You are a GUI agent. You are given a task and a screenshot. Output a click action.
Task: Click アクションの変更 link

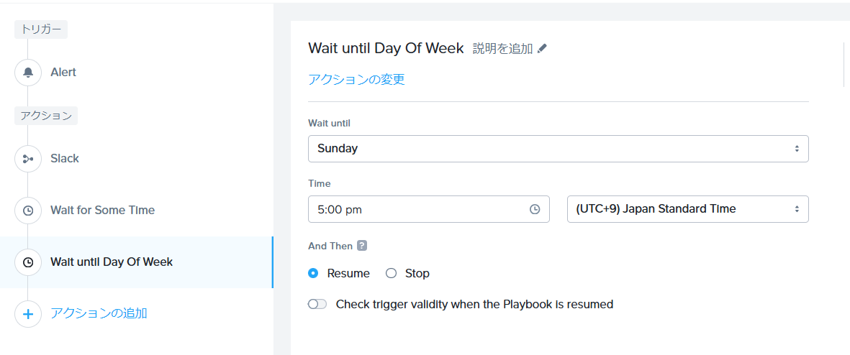[x=356, y=80]
